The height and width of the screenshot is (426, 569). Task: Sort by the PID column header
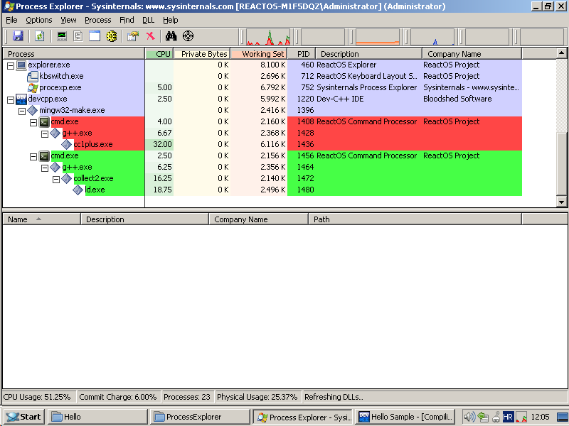pyautogui.click(x=301, y=54)
